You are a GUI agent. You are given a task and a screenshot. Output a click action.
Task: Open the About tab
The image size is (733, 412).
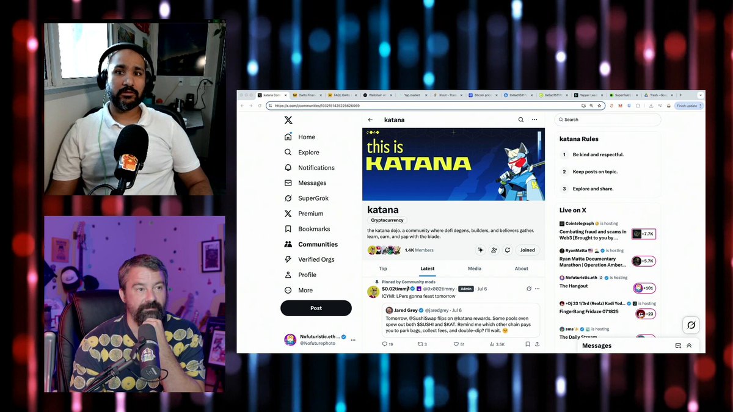tap(522, 269)
